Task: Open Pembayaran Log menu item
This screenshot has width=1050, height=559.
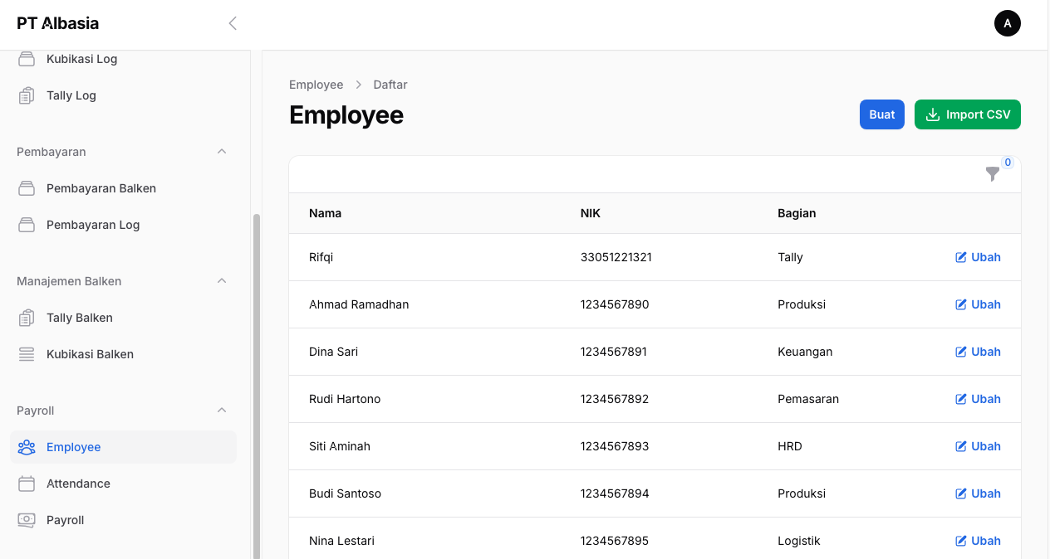Action: (x=93, y=225)
